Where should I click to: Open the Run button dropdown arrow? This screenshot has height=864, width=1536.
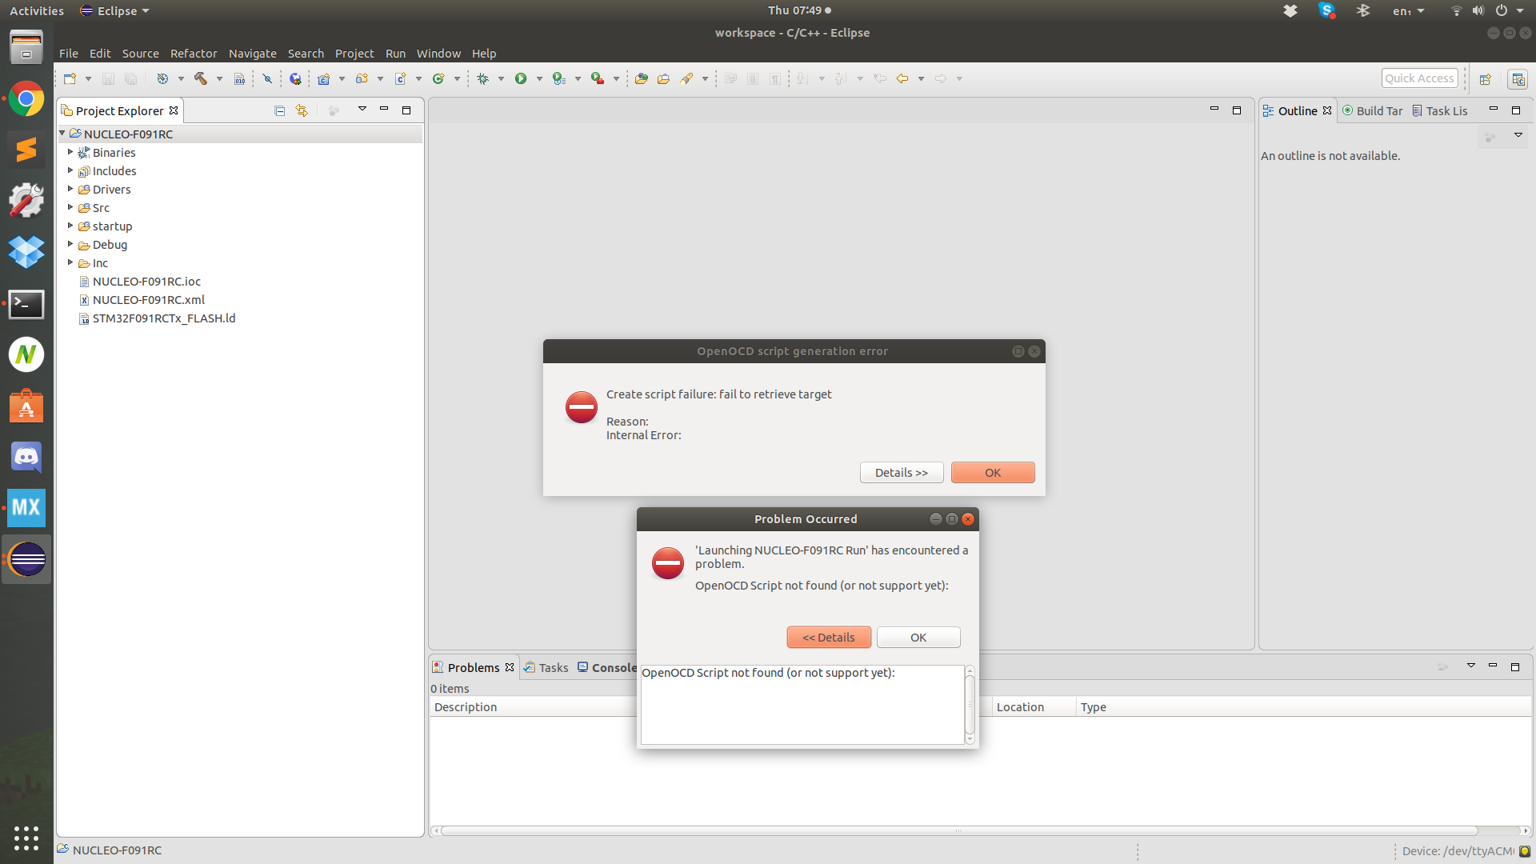[x=539, y=78]
